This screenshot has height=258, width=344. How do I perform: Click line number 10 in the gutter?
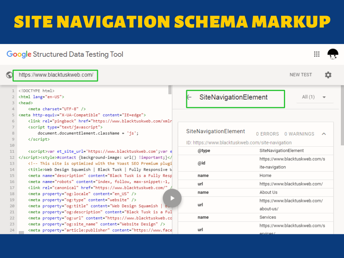coord(12,145)
